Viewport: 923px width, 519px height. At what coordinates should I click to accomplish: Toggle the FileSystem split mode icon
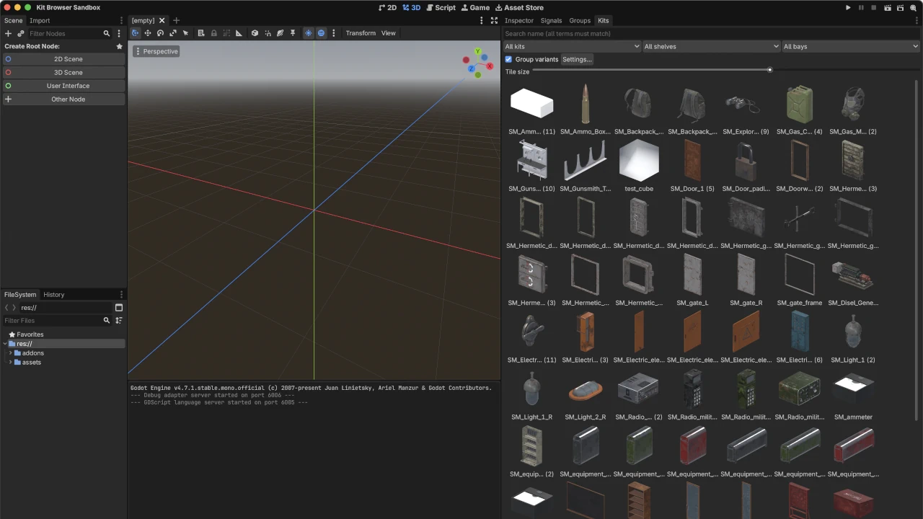(119, 308)
